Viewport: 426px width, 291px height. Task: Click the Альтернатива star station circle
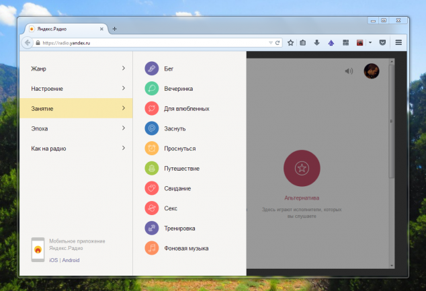point(302,168)
